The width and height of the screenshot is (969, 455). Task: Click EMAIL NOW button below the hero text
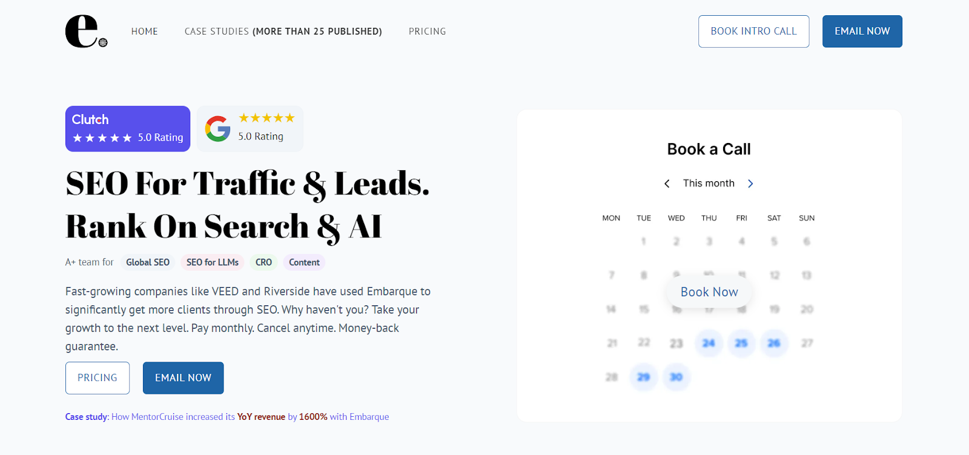(184, 378)
